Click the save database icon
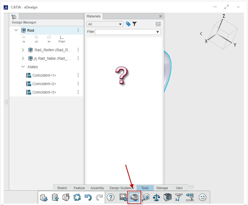The height and width of the screenshot is (205, 248). 55,198
